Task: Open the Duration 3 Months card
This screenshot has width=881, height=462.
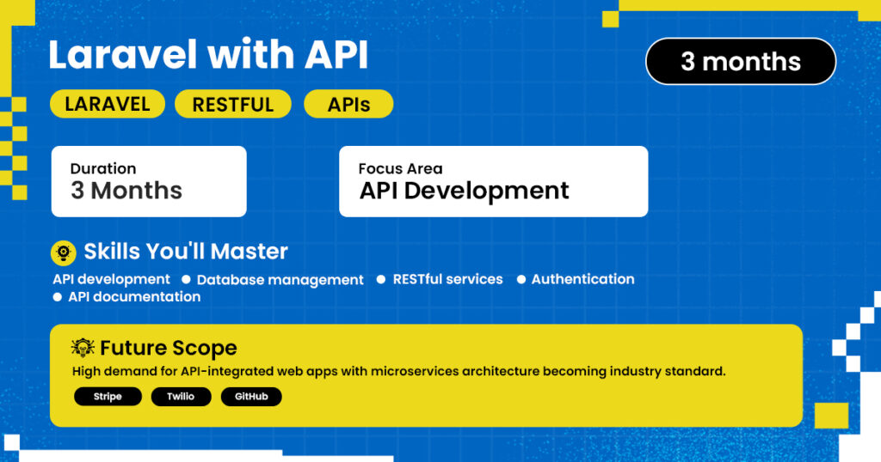Action: pyautogui.click(x=149, y=182)
